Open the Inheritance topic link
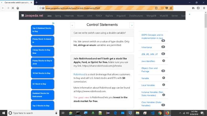The width and height of the screenshot is (207, 116). tap(147, 47)
